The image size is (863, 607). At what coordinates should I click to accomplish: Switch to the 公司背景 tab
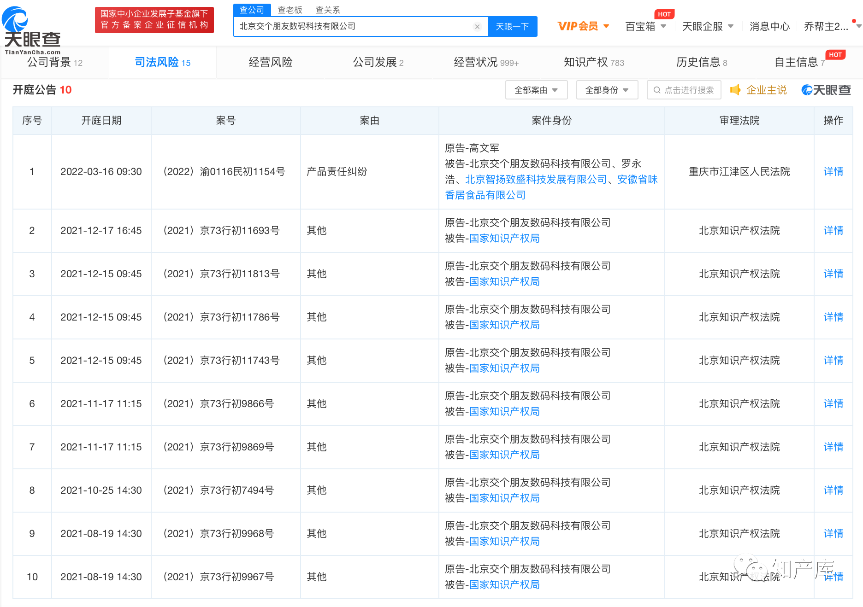point(54,62)
